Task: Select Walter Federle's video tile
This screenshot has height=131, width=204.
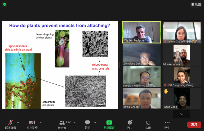Action: pyautogui.click(x=141, y=32)
